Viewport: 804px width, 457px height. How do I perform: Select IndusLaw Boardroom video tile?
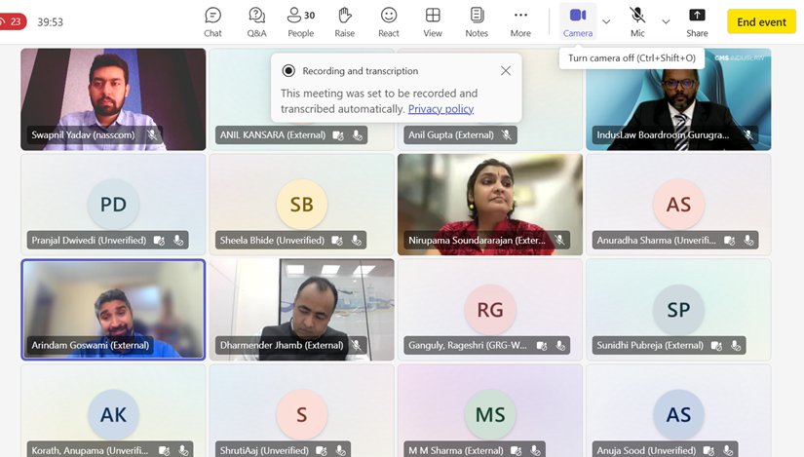(x=678, y=99)
